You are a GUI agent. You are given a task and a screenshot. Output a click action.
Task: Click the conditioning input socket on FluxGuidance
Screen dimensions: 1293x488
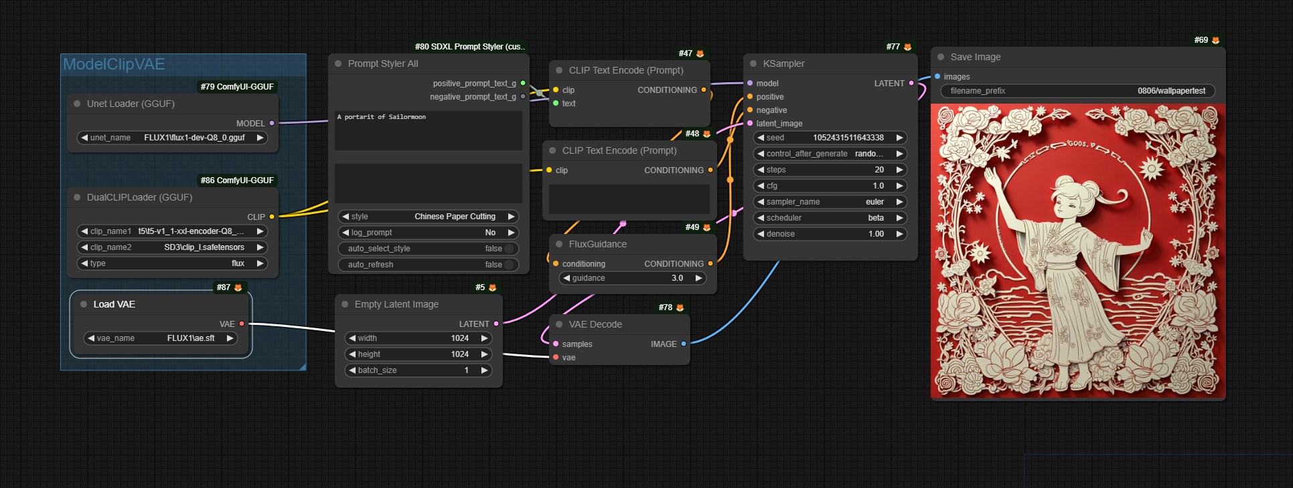[556, 263]
